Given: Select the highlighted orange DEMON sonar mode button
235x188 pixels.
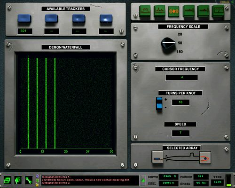Looking at the screenshot, I should [173, 11].
